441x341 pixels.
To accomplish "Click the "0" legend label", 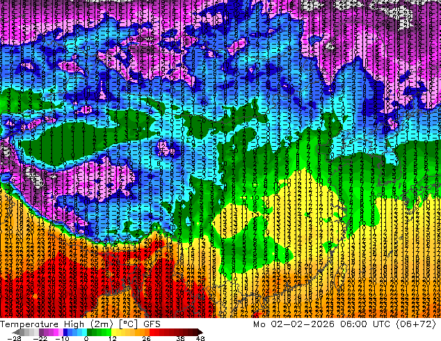I will click(x=86, y=338).
